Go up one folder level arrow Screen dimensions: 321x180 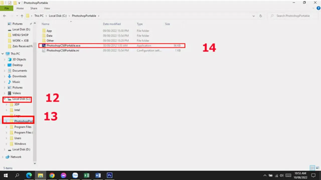pyautogui.click(x=22, y=16)
